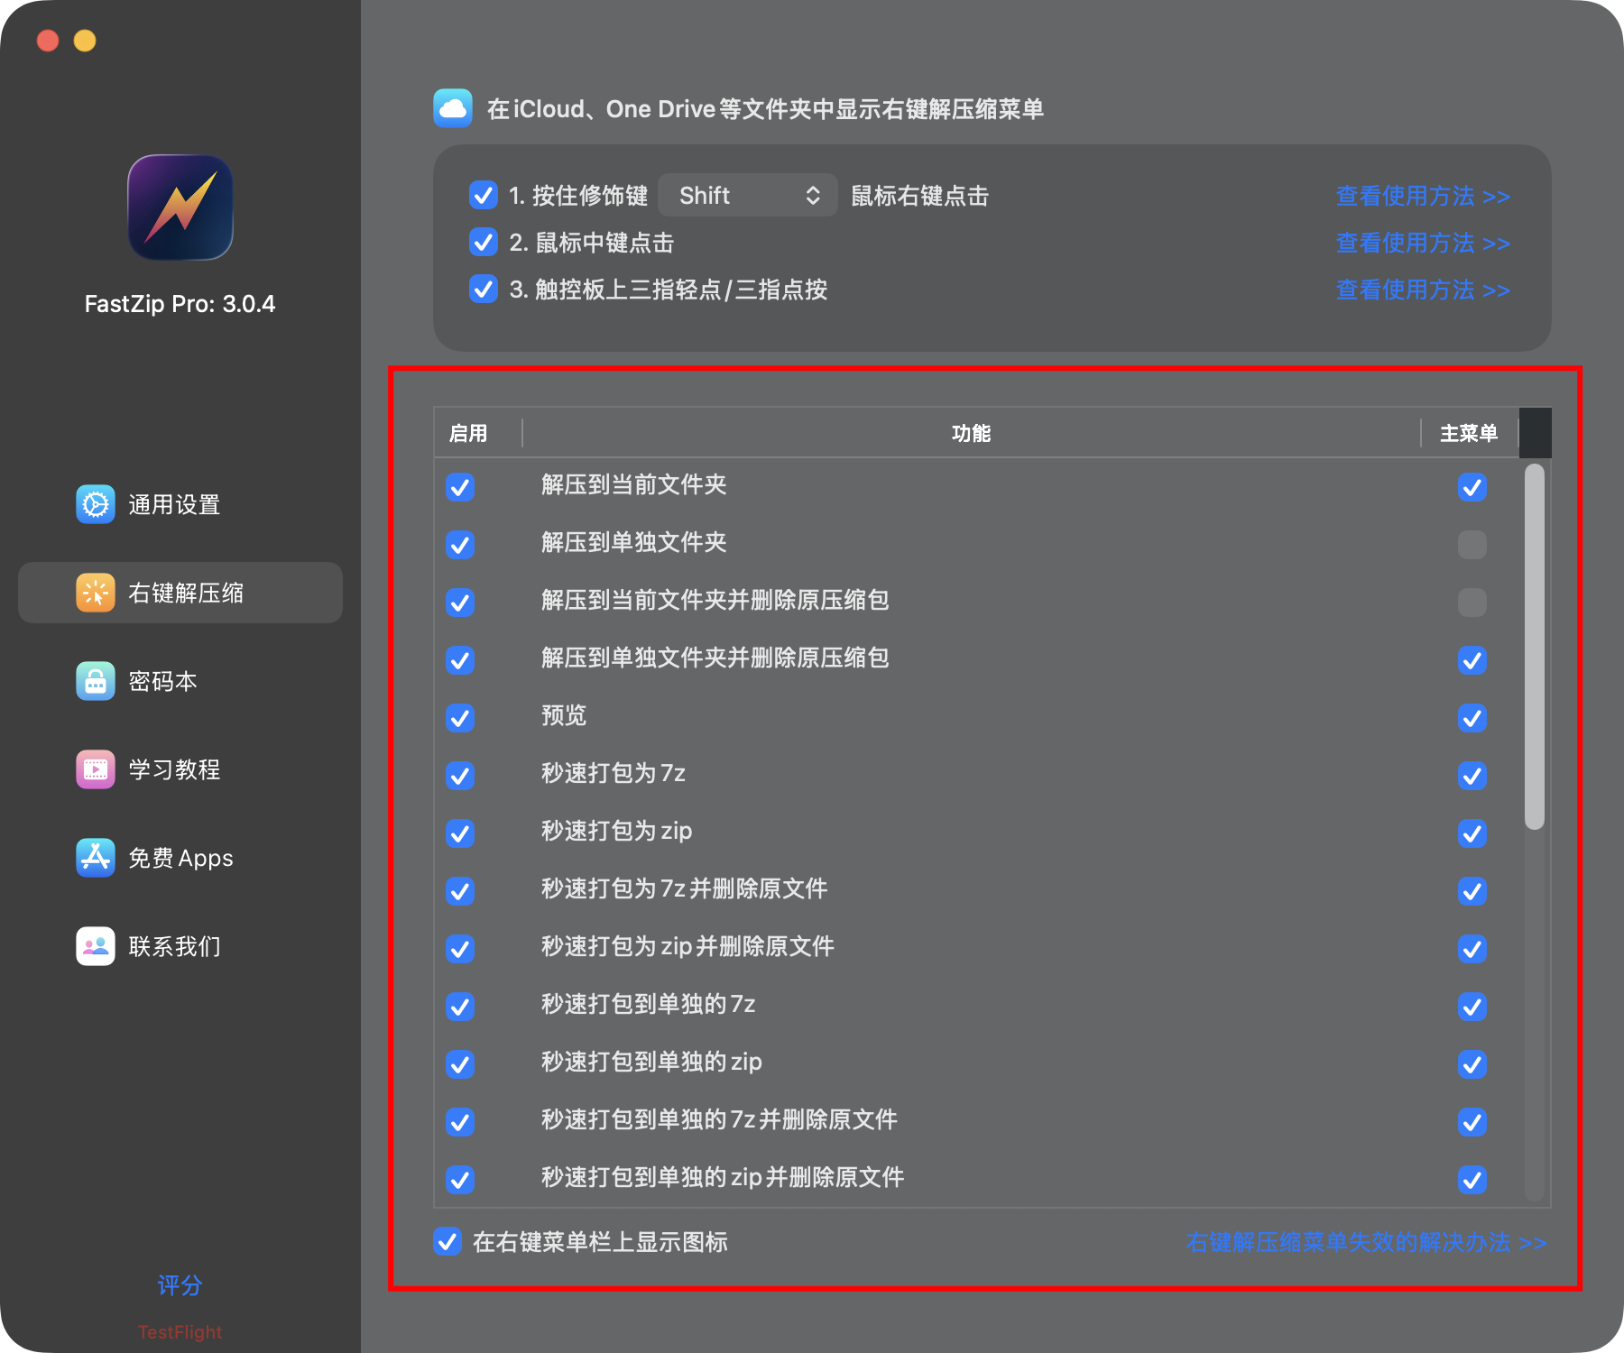Click the FastZip Pro lightning app icon
This screenshot has width=1624, height=1353.
click(x=180, y=207)
